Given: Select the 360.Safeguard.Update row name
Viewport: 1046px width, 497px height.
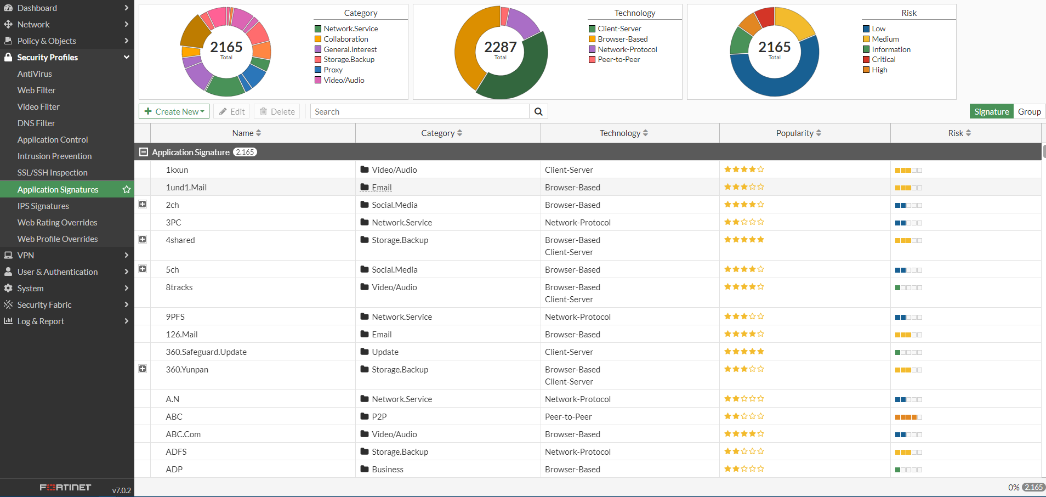Looking at the screenshot, I should pos(206,352).
